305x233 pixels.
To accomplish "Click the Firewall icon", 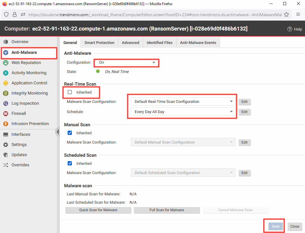I will (6, 113).
